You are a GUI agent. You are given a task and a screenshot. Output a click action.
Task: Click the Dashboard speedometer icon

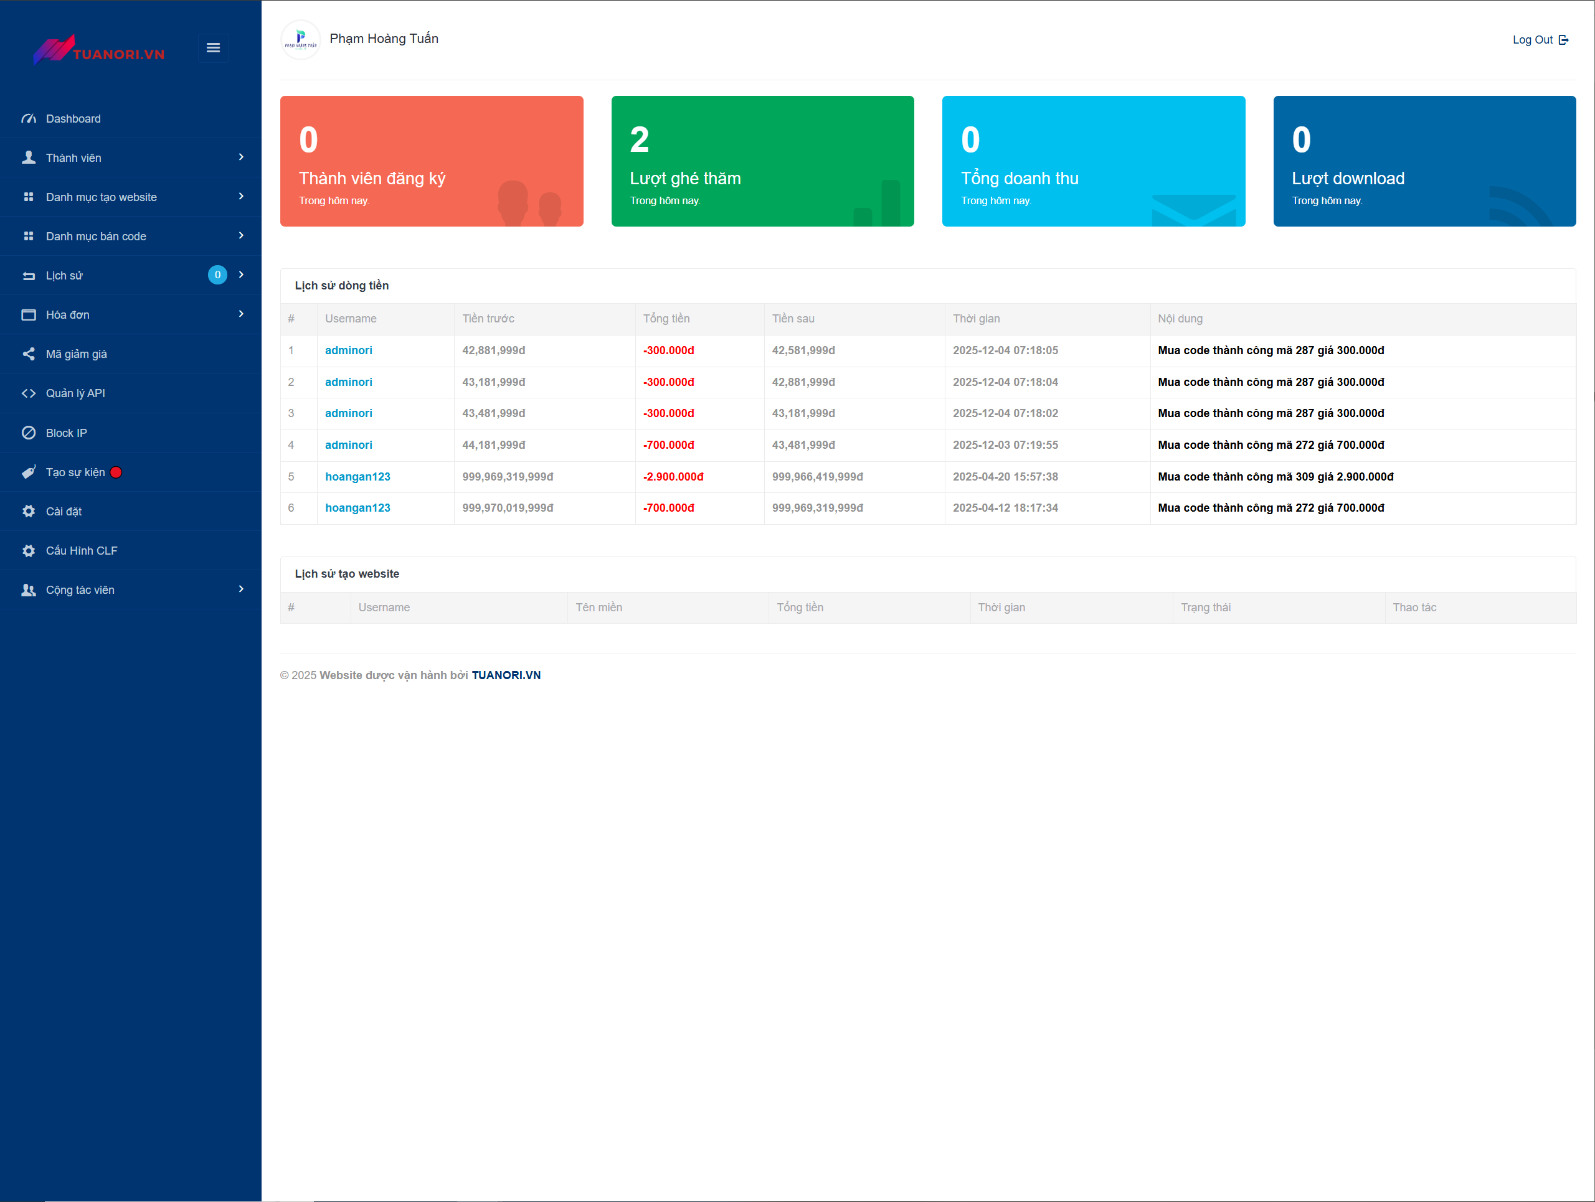[x=29, y=119]
